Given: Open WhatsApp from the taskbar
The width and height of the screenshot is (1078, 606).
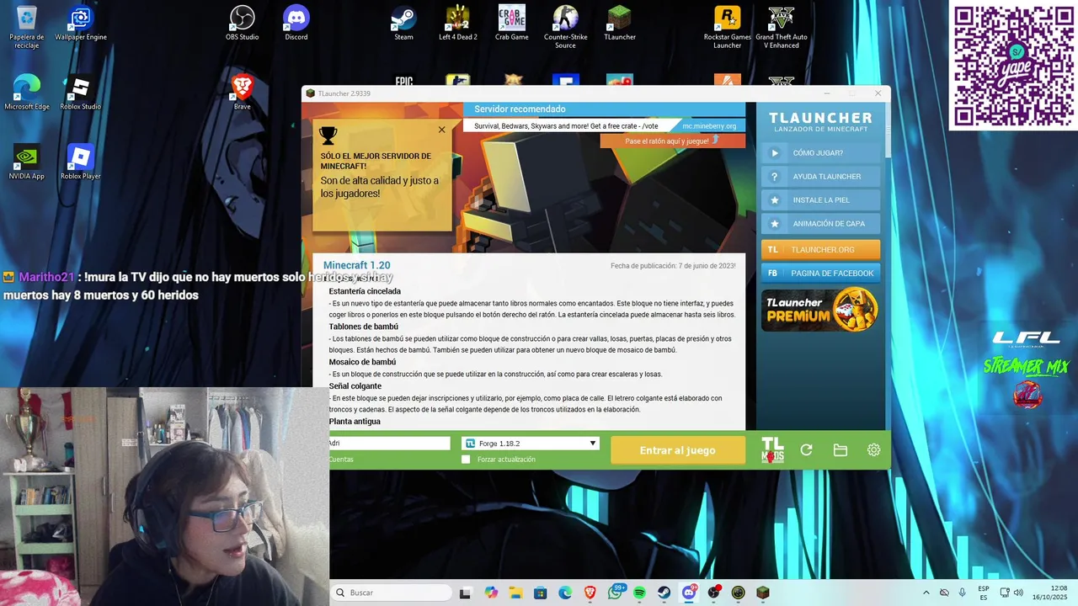Looking at the screenshot, I should coord(615,593).
